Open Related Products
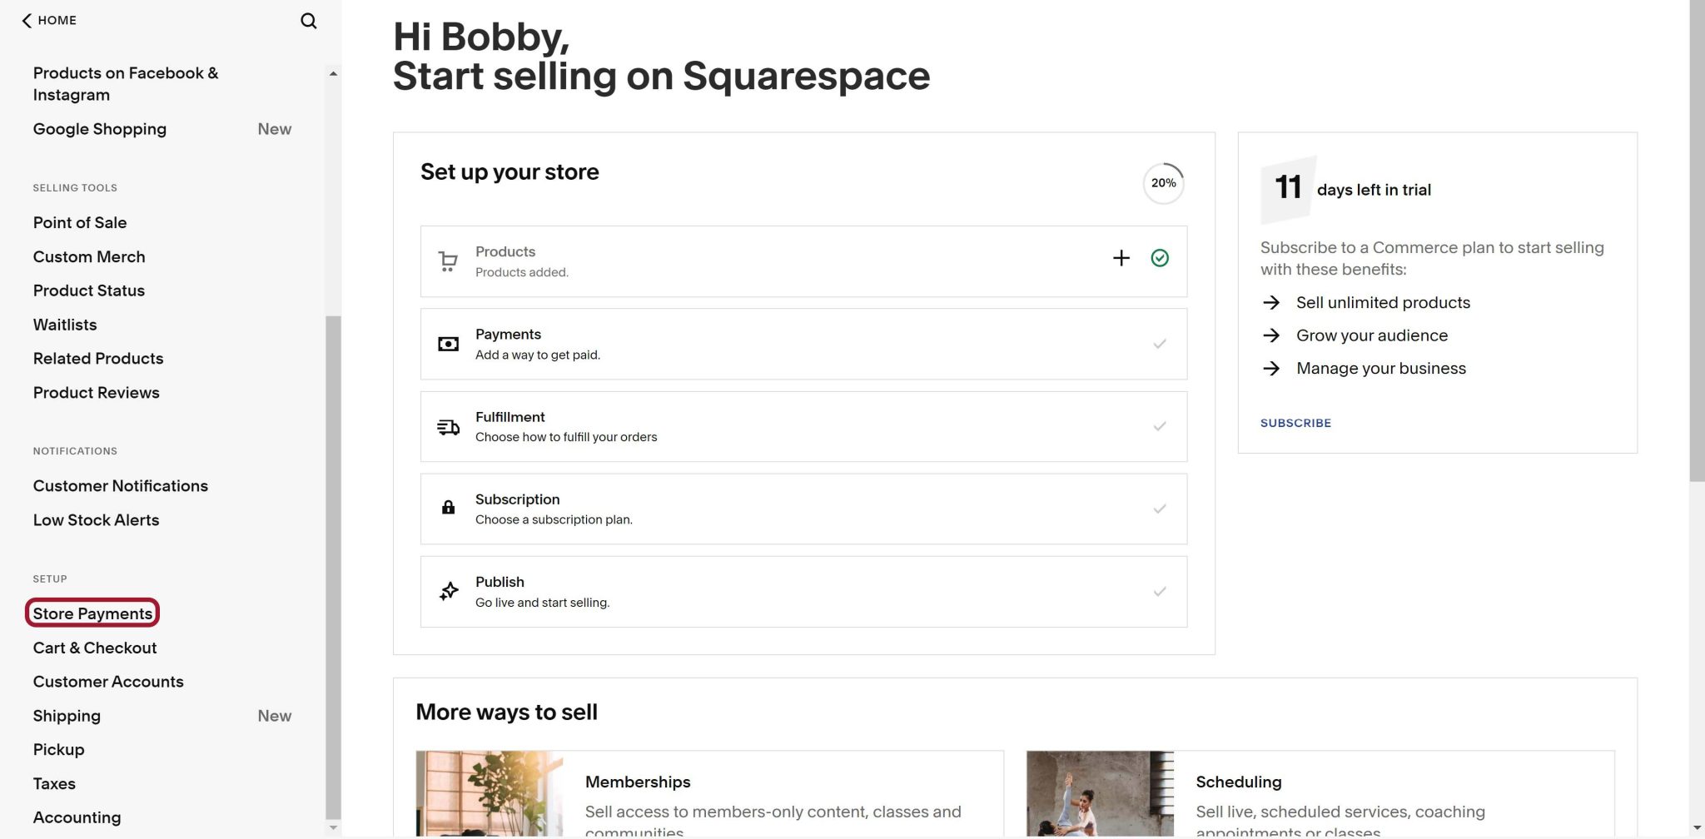Viewport: 1705px width, 839px height. [98, 359]
